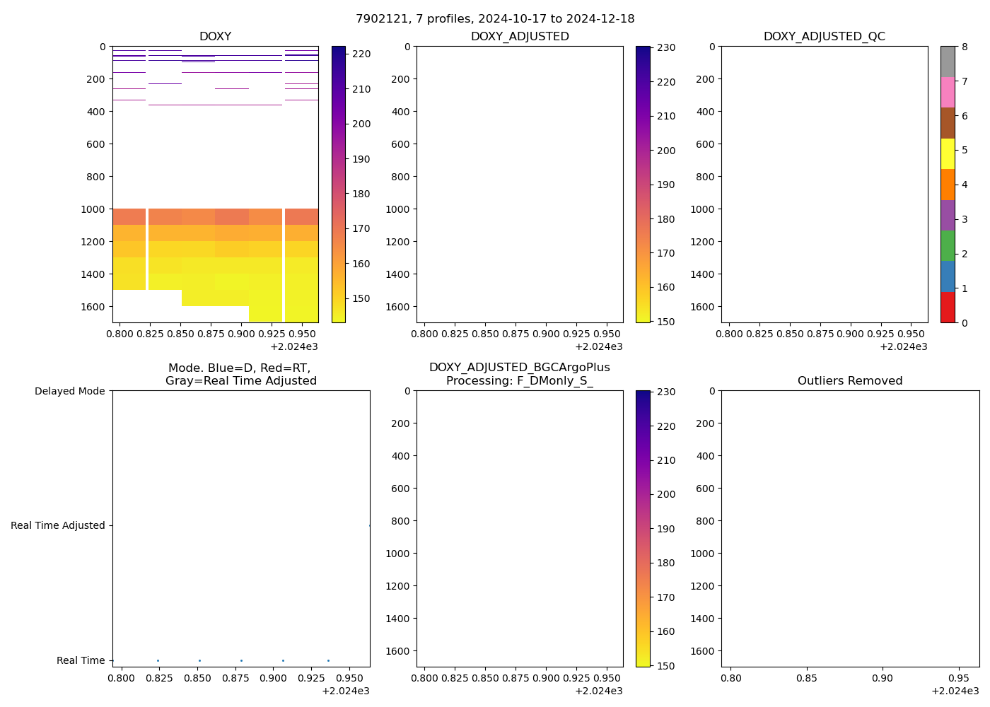Click inside the empty DOXY_ADJUSTED plot area
The image size is (990, 707).
point(519,184)
